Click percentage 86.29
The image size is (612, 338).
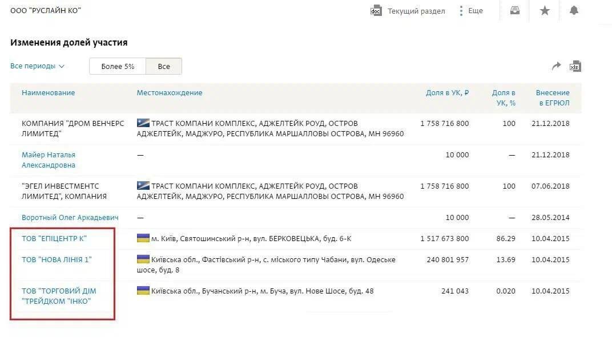(x=506, y=239)
